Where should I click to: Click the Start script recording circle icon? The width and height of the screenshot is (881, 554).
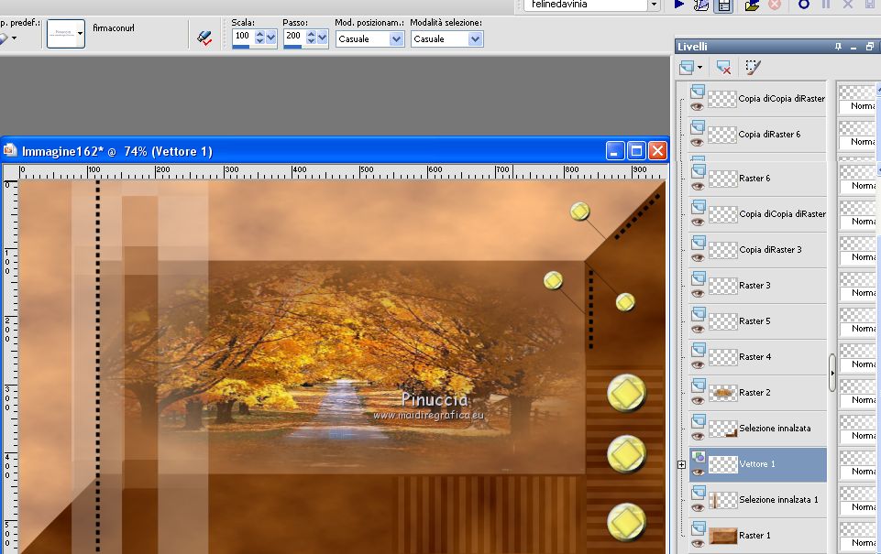(804, 5)
